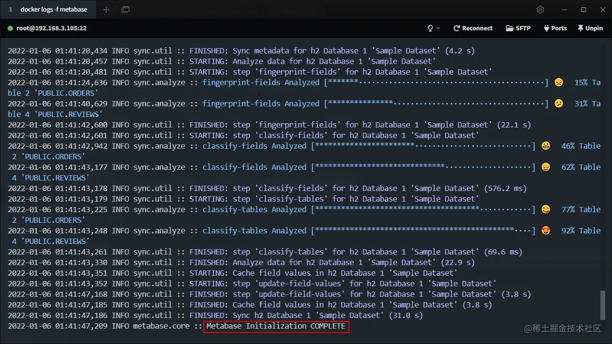Image resolution: width=612 pixels, height=344 pixels.
Task: Open a new tab with plus icon
Action: (x=106, y=10)
